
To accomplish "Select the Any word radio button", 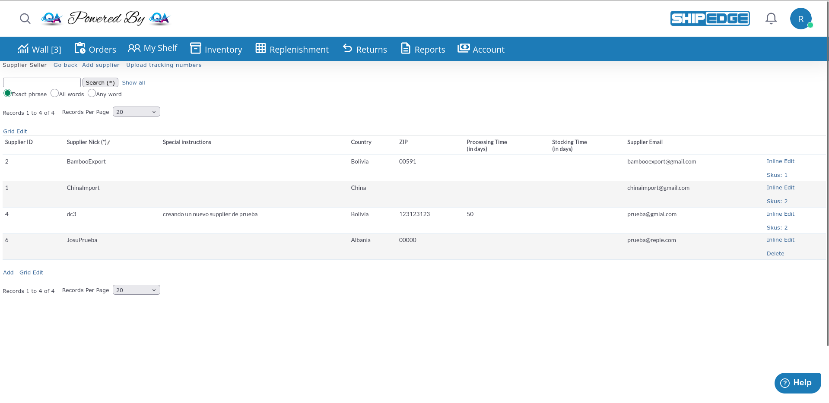I will [92, 93].
